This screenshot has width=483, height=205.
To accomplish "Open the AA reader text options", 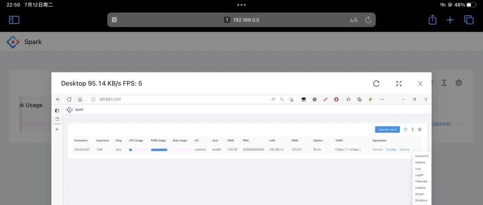I will [354, 20].
